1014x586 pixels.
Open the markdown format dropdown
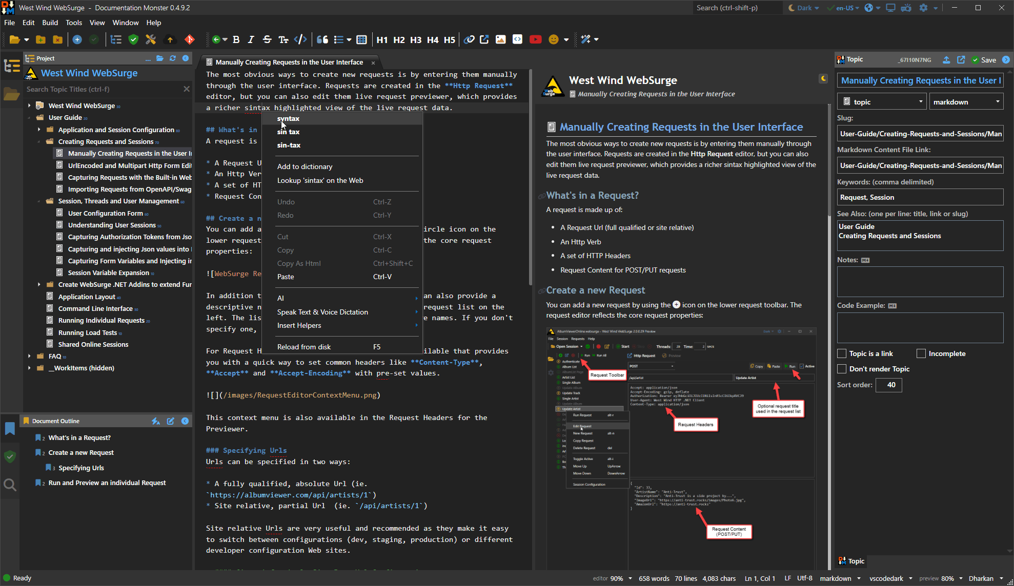pyautogui.click(x=966, y=102)
